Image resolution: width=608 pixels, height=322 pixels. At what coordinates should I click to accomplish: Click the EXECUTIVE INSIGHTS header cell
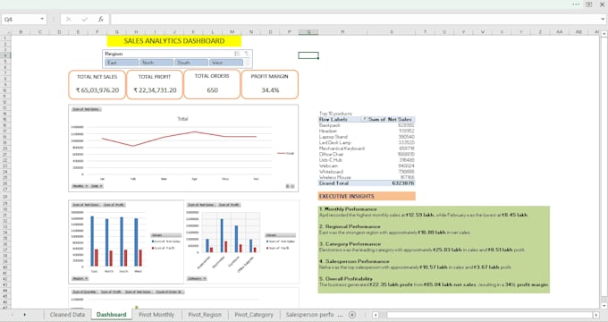367,196
